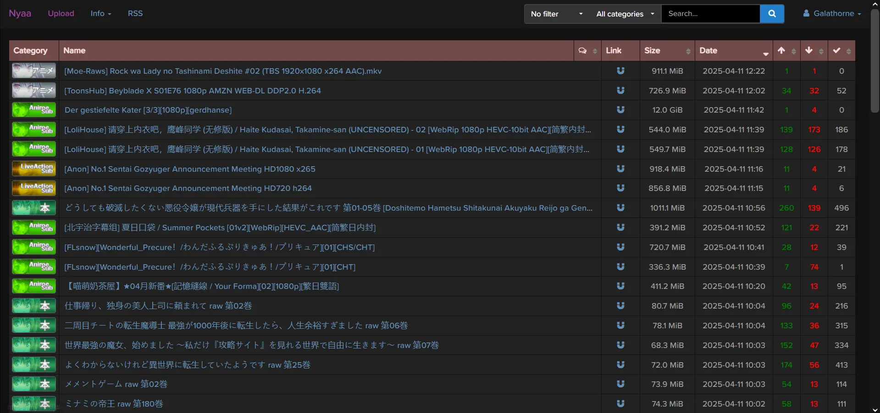Click date 2025-04-11 10:56
The width and height of the screenshot is (880, 413).
pos(734,208)
